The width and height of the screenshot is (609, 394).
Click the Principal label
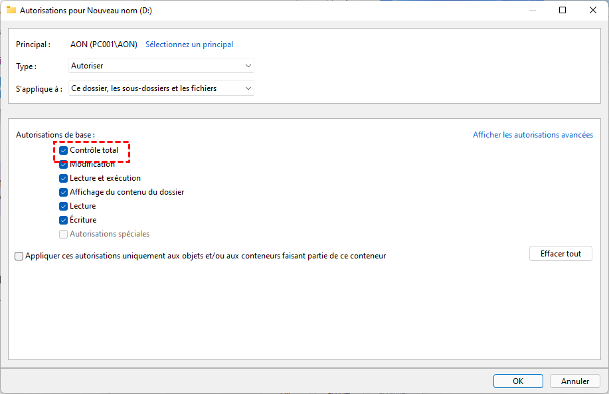[33, 45]
